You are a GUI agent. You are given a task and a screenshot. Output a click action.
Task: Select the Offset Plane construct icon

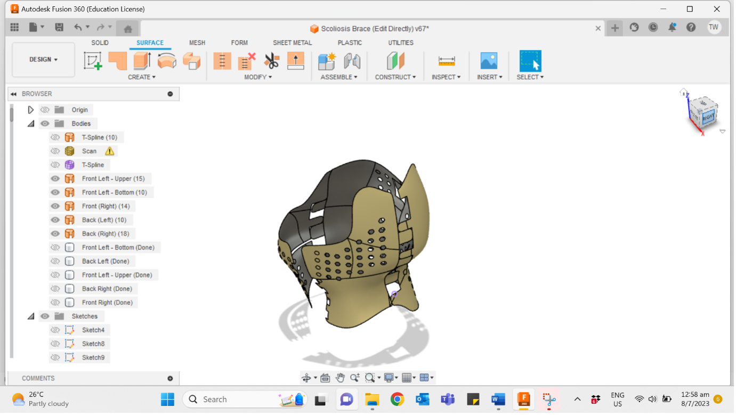(395, 61)
